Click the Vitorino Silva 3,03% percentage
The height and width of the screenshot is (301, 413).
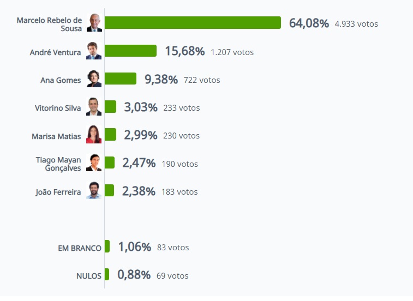pyautogui.click(x=141, y=107)
